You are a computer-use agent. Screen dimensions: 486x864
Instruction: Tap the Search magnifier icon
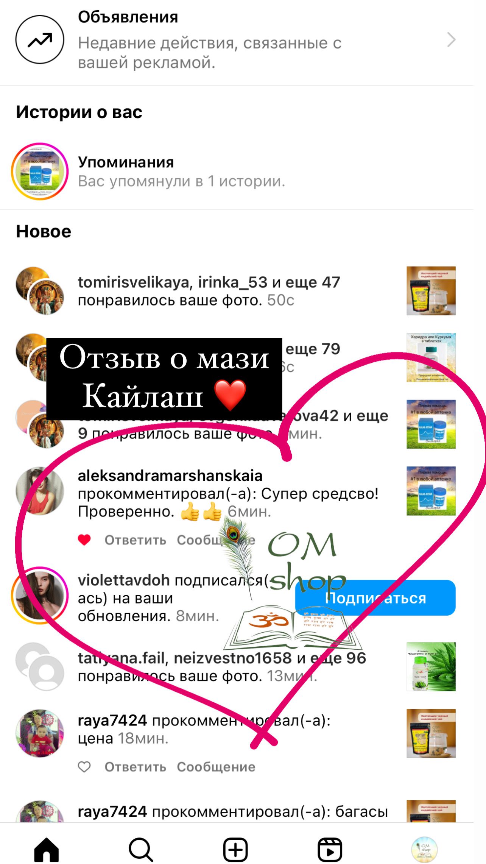pos(141,850)
